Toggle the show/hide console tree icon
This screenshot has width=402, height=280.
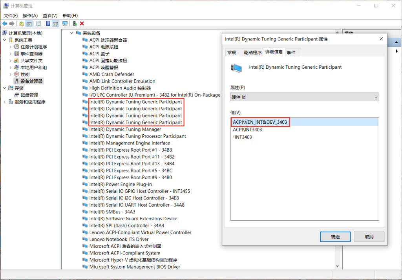29,24
